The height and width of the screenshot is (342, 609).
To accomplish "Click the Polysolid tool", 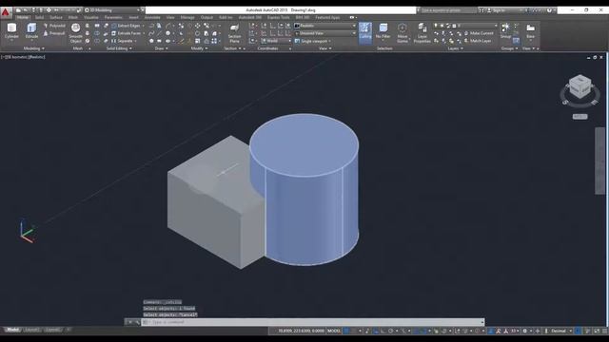I will coord(54,26).
